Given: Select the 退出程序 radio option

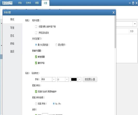Looking at the screenshot, I should [56, 45].
